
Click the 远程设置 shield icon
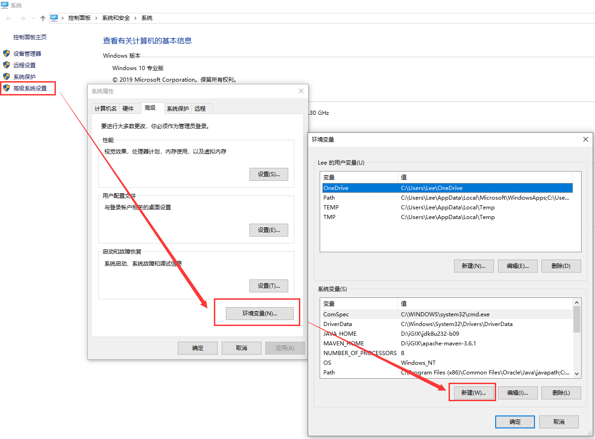[6, 65]
